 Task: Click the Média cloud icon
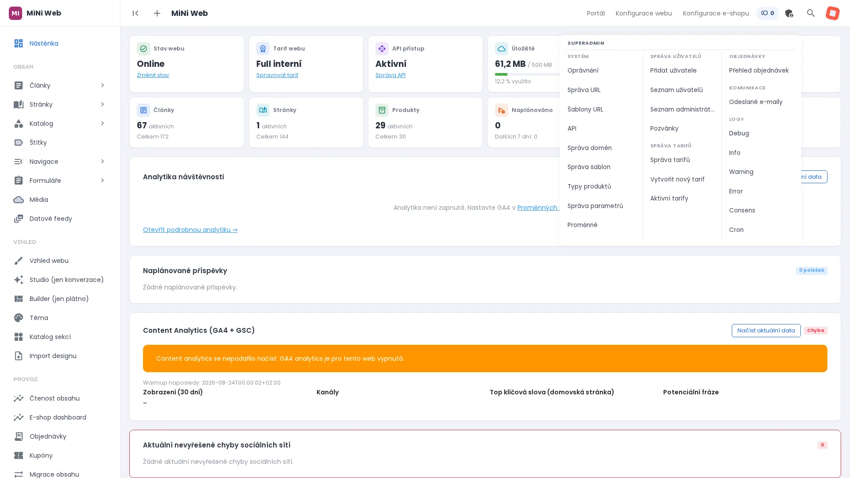pyautogui.click(x=19, y=200)
